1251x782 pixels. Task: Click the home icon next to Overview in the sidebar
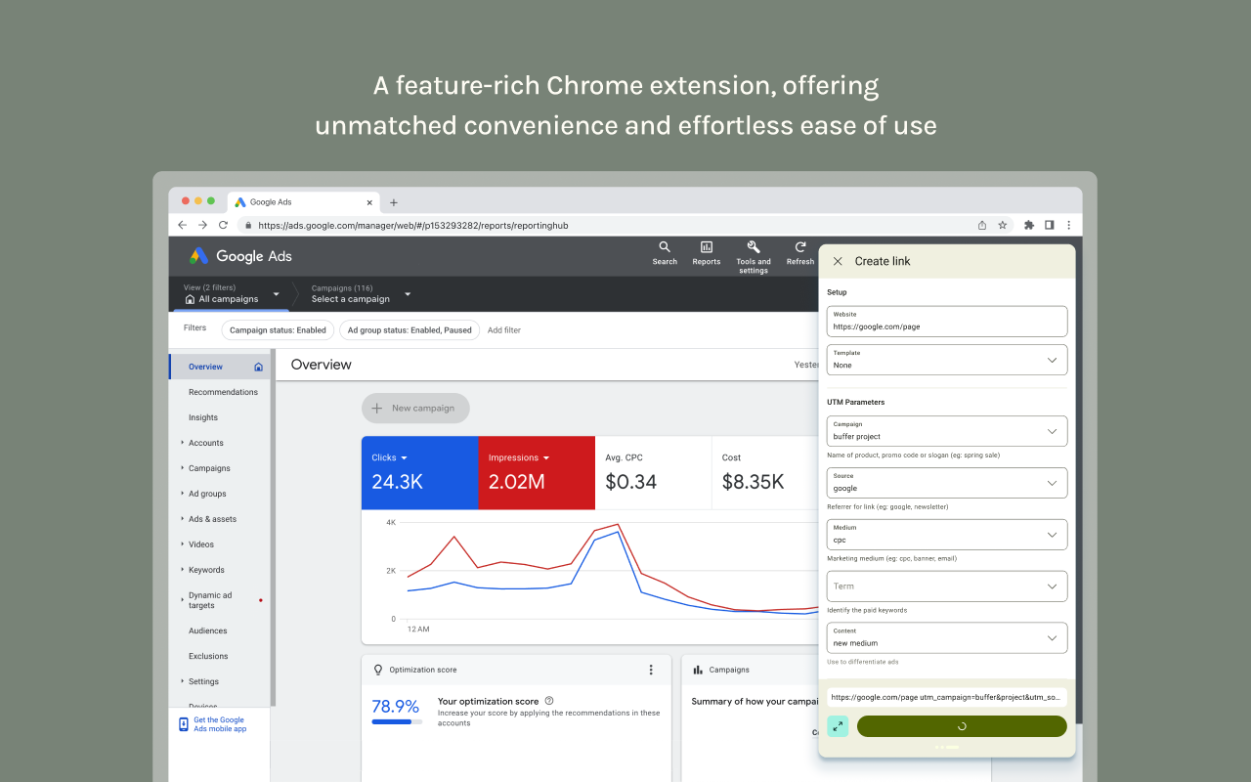click(x=258, y=367)
